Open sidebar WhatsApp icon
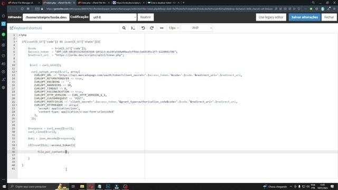338x190 pixels. click(x=4, y=34)
